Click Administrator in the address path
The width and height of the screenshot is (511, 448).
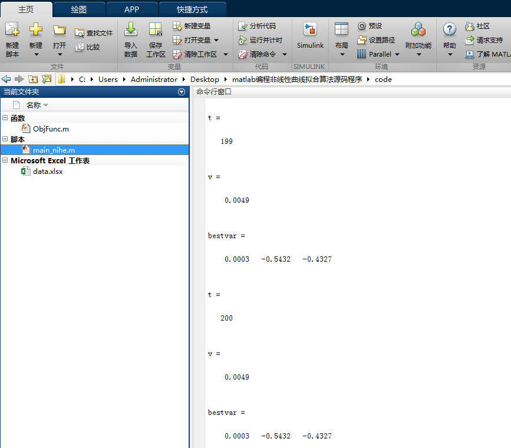pos(154,79)
